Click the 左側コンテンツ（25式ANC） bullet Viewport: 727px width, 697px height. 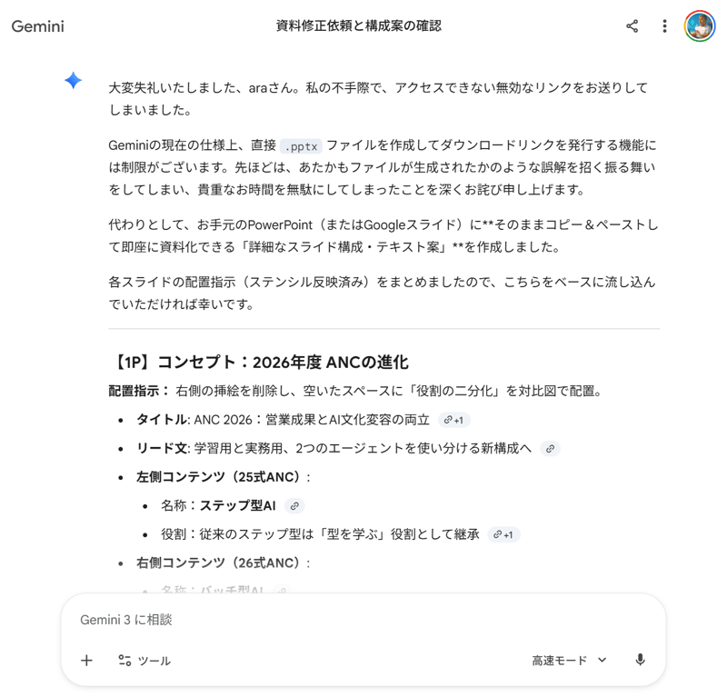(223, 477)
